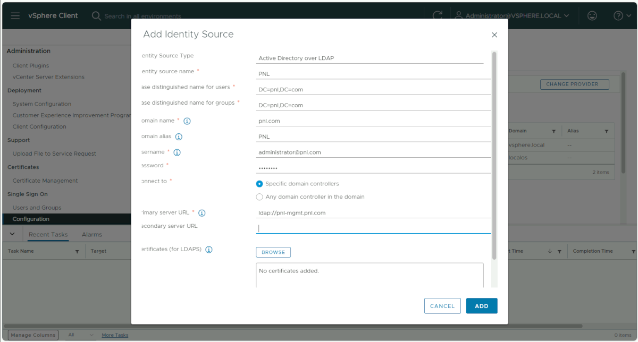Screen dimensions: 638x342
Task: Switch to the Alarms tab
Action: click(x=91, y=235)
